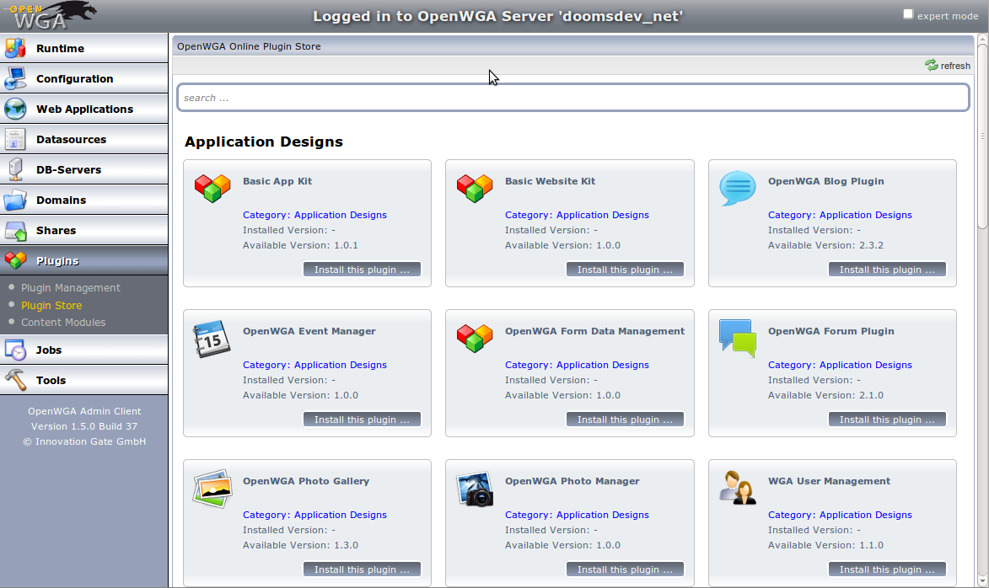
Task: Click the Form Data Management cubes icon
Action: click(x=475, y=338)
